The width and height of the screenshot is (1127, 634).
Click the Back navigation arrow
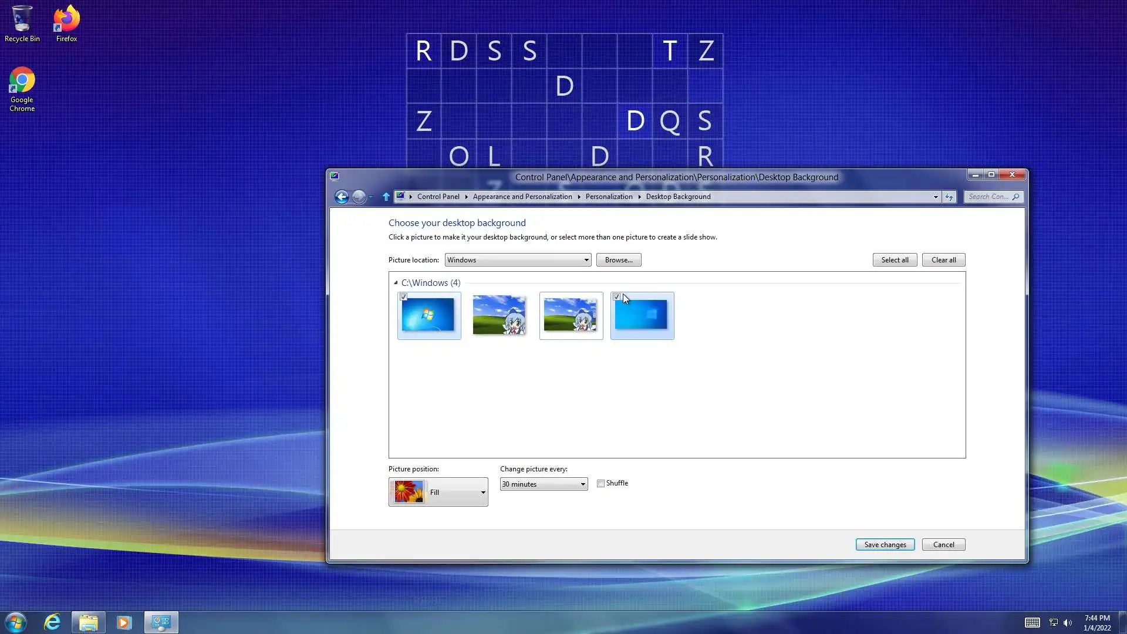coord(342,197)
